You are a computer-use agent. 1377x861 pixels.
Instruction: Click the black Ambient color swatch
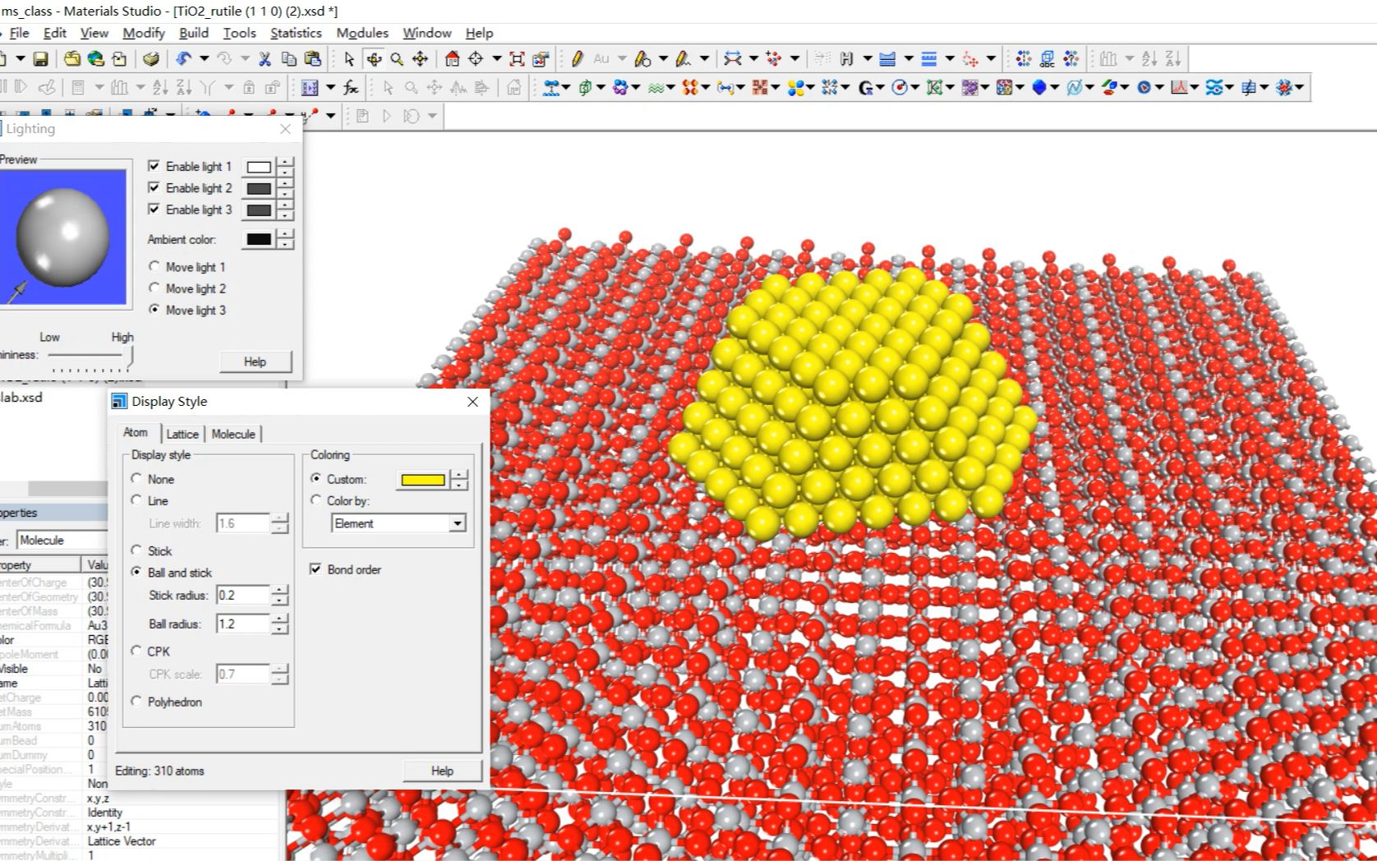pyautogui.click(x=259, y=239)
